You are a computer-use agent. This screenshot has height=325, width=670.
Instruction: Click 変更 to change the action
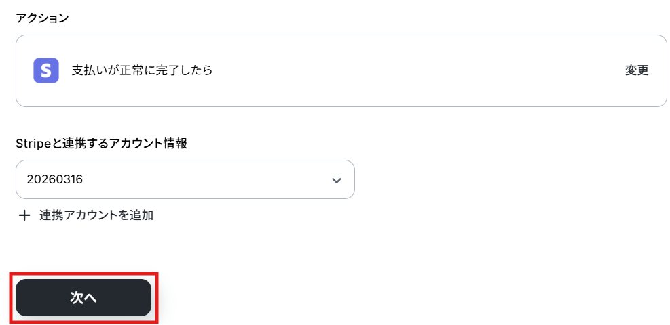coord(637,70)
